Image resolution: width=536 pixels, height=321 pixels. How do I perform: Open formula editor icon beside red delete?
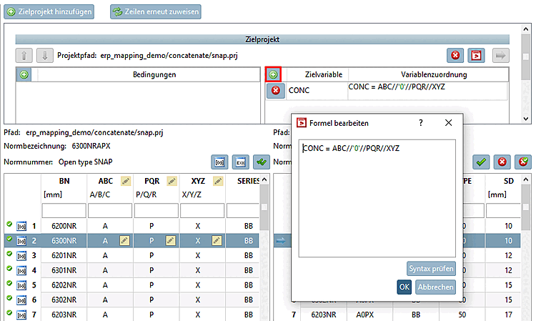pos(476,55)
